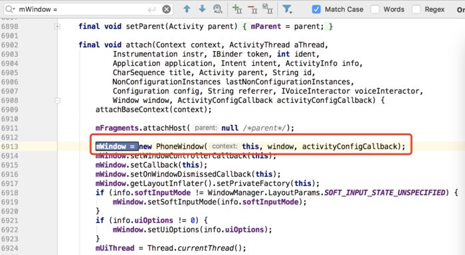Add selection for next occurrence icon
The height and width of the screenshot is (255, 465).
(237, 9)
